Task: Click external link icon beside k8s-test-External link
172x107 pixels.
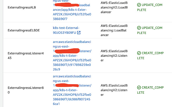Action: [x=79, y=33]
